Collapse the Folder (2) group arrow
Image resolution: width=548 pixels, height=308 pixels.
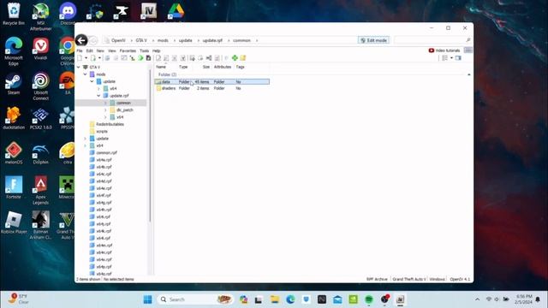(468, 74)
